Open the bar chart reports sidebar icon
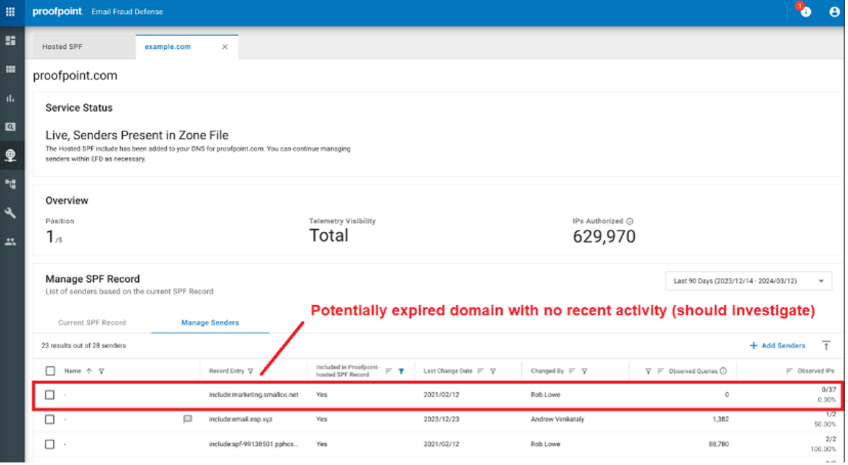 click(10, 98)
